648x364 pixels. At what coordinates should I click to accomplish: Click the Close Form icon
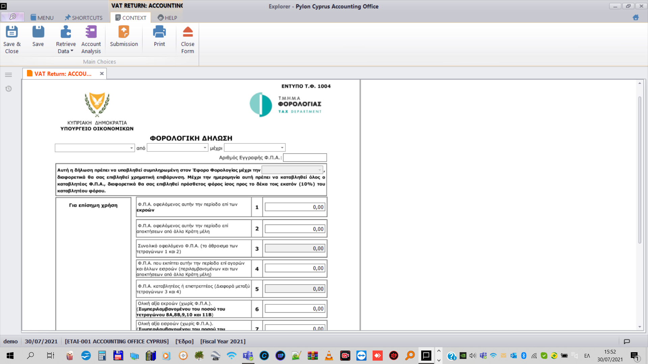[188, 32]
